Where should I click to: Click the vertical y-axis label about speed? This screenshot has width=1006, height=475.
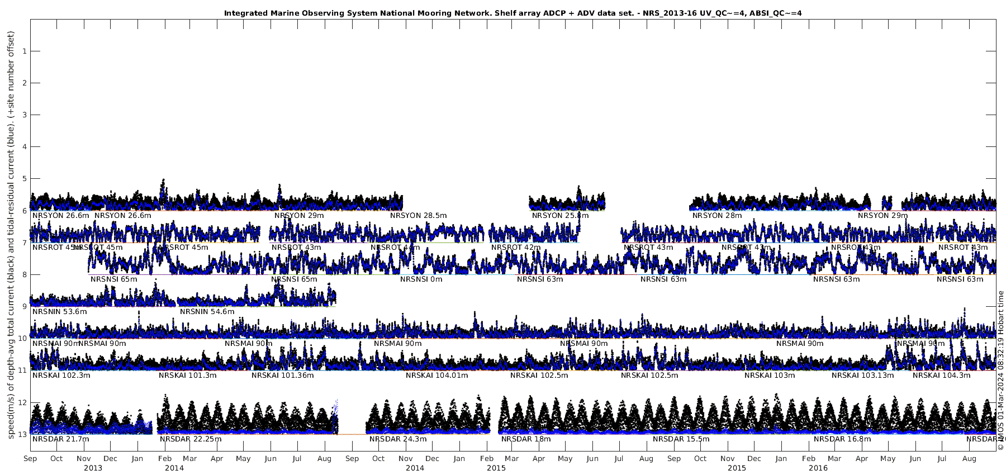click(11, 235)
